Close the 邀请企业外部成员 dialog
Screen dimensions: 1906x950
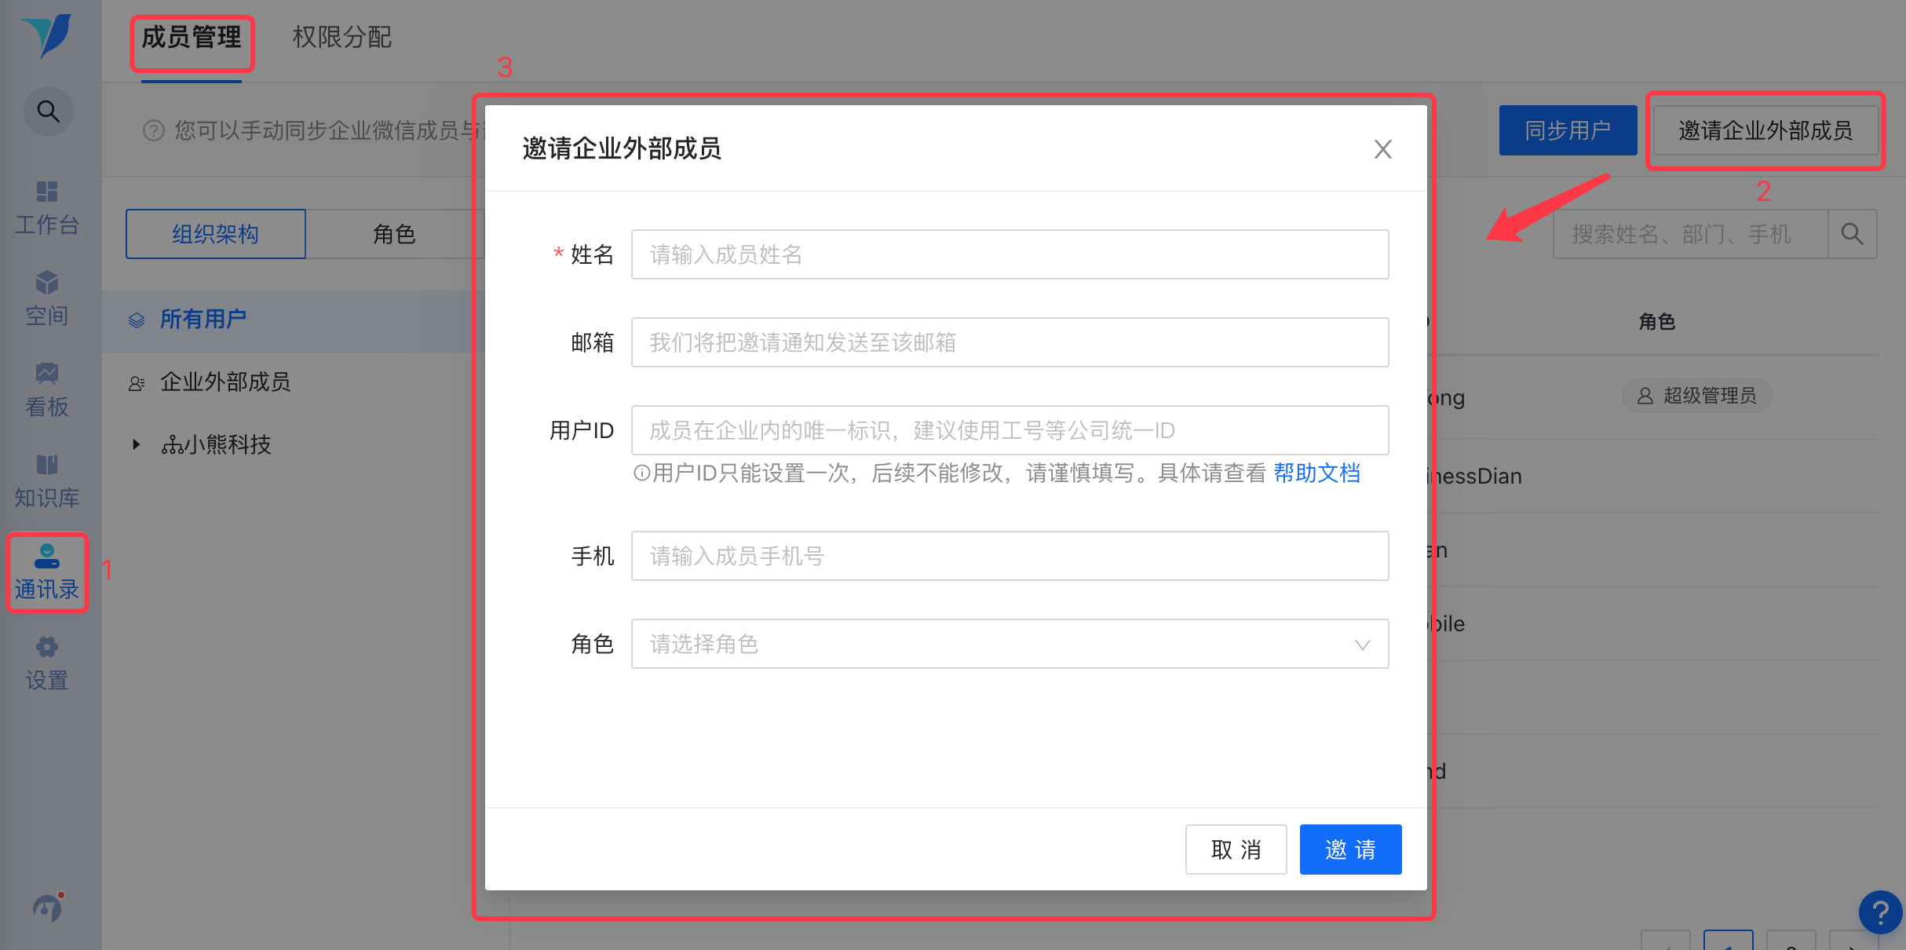1382,149
